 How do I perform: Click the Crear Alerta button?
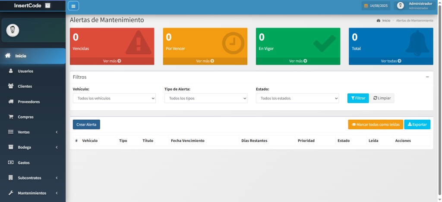pos(86,124)
